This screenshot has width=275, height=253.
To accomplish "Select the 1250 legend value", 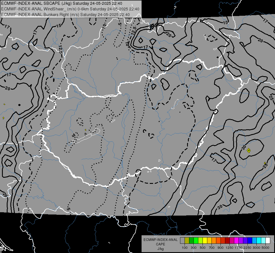I will point(229,248).
